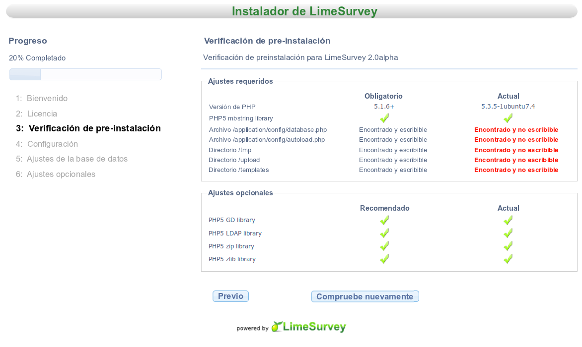Click the PHP5 LDAP library label
The image size is (582, 347).
click(x=235, y=233)
